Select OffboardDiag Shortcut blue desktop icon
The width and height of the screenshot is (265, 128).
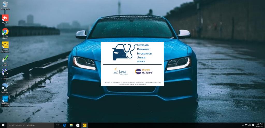coord(5,101)
